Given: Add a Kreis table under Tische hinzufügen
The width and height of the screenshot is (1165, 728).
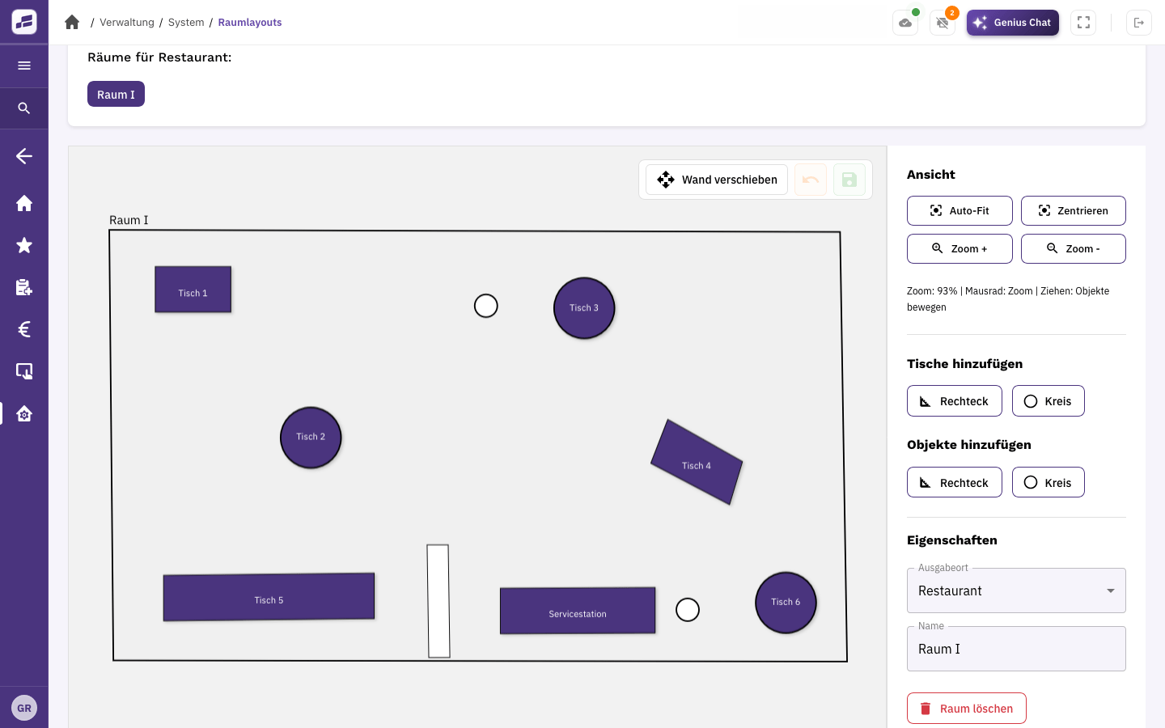Looking at the screenshot, I should (1048, 401).
